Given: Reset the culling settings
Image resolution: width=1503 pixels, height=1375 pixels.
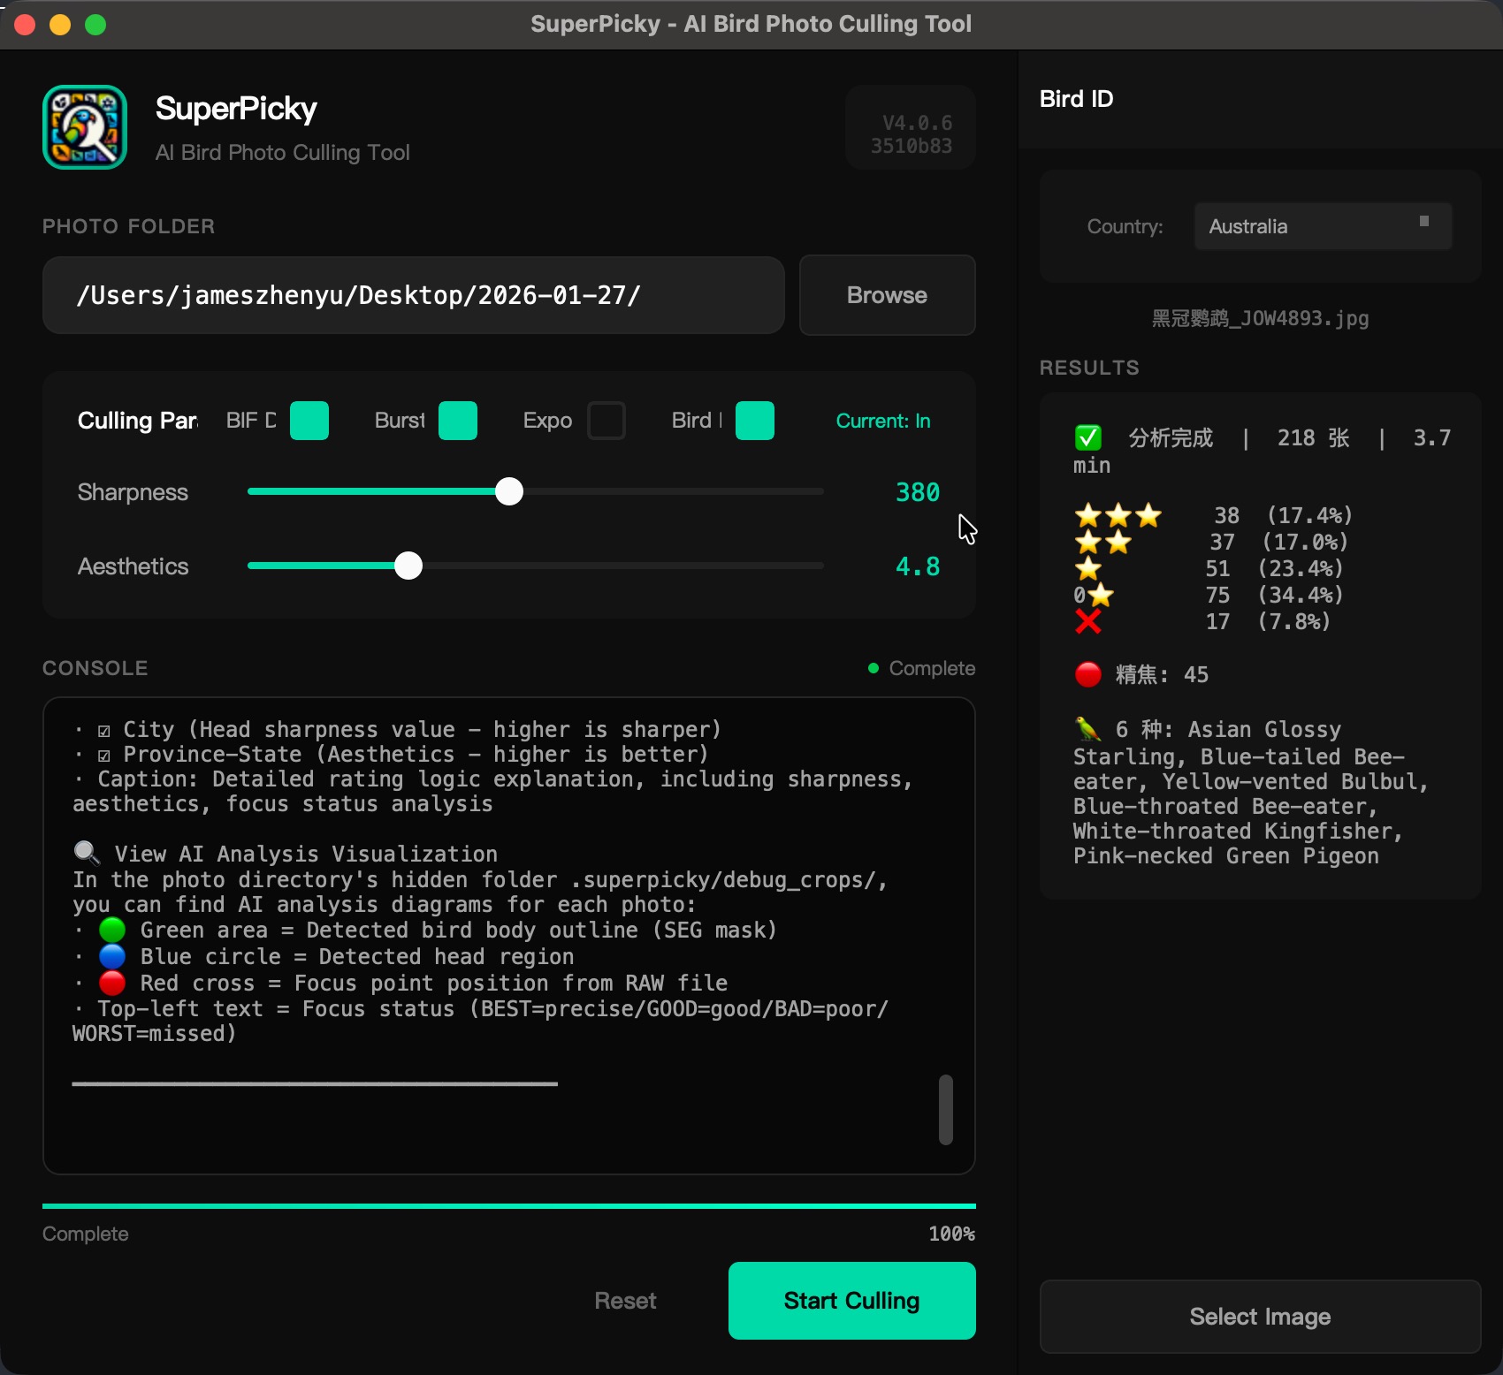Looking at the screenshot, I should 625,1301.
